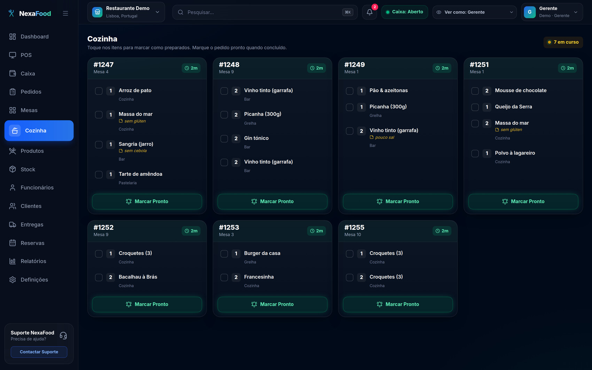Screen dimensions: 592x370
Task: Click the Contactar Suporte button
Action: point(39,352)
